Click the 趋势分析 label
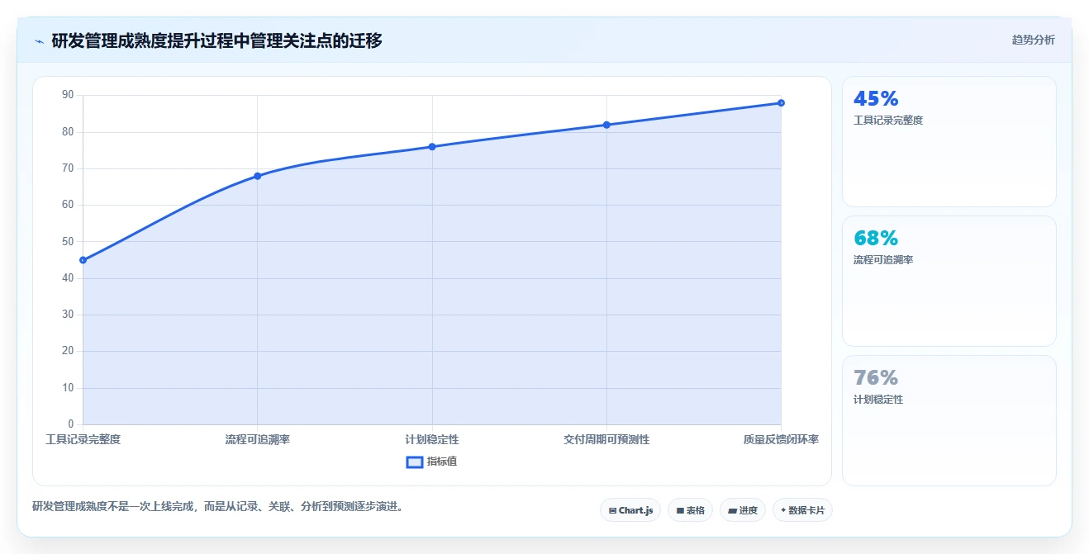The image size is (1089, 554). pos(1034,40)
